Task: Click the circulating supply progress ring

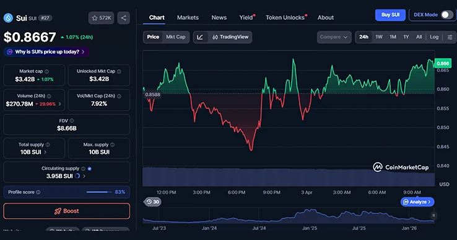Action: [x=77, y=176]
